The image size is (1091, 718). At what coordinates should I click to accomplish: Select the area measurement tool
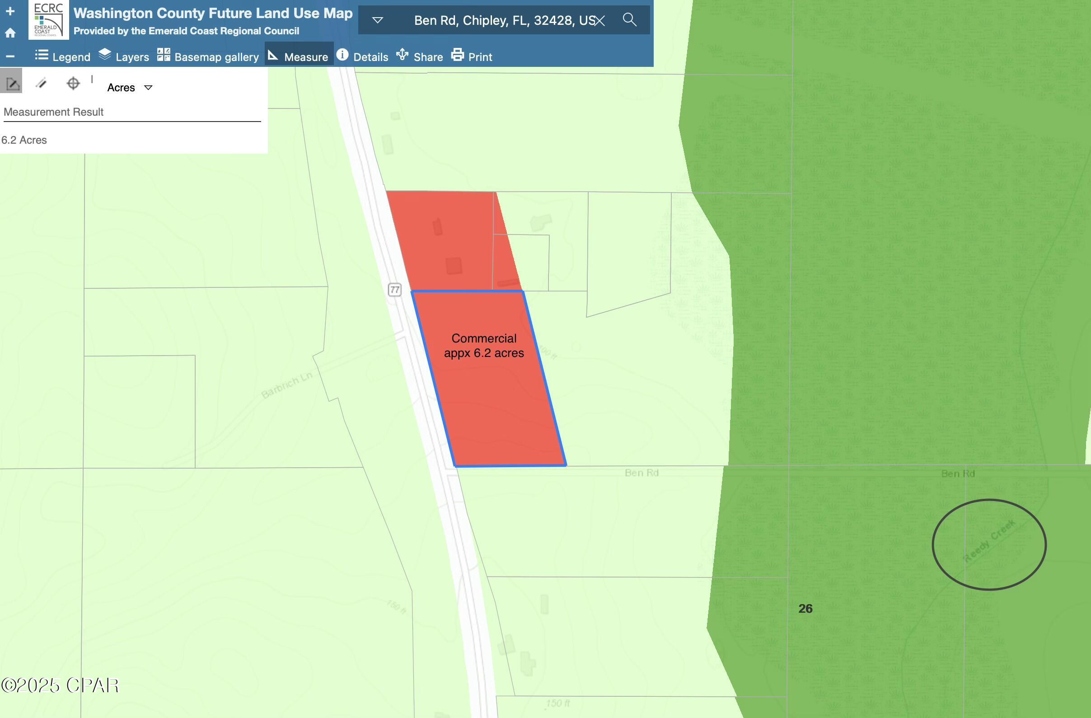pos(12,84)
